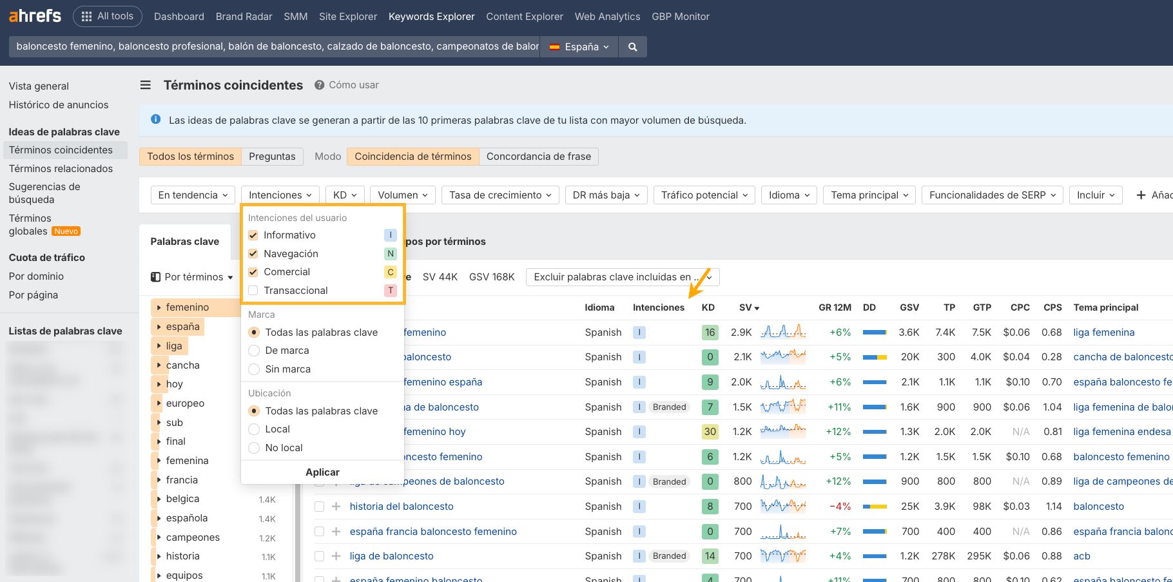Screen dimensions: 1173x582
Task: Enable the Transaccional intent checkbox
Action: (253, 291)
